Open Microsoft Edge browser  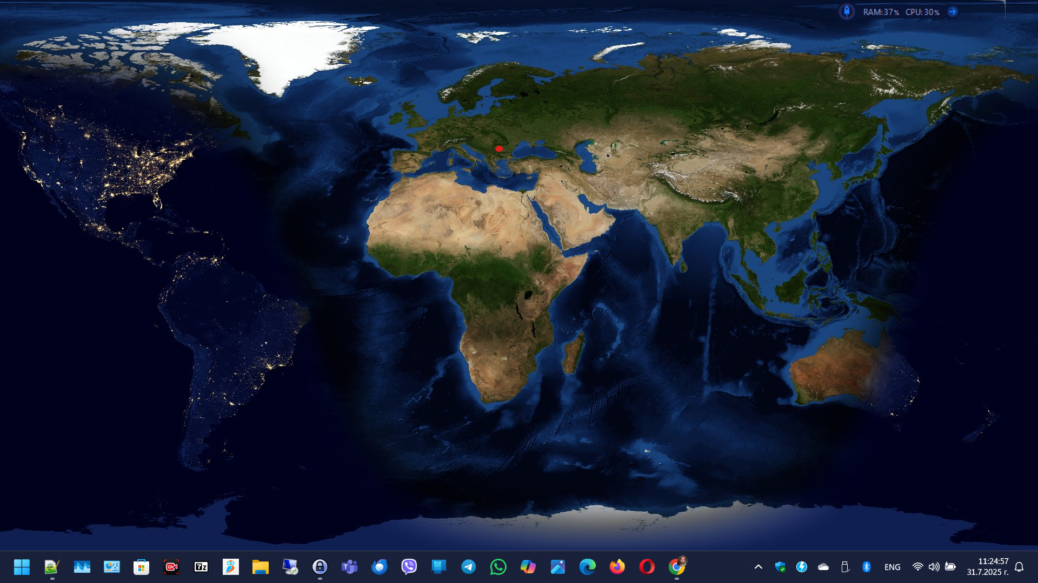tap(588, 567)
